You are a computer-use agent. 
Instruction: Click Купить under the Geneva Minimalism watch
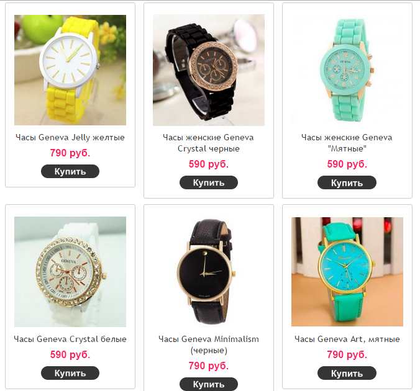tap(209, 384)
